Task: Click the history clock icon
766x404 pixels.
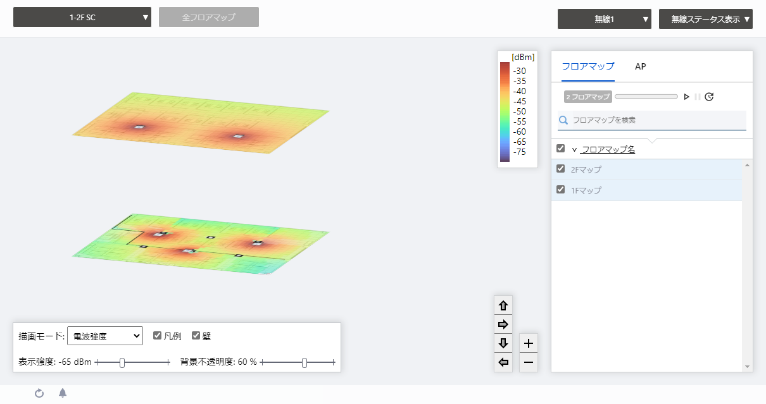Action: click(x=709, y=97)
